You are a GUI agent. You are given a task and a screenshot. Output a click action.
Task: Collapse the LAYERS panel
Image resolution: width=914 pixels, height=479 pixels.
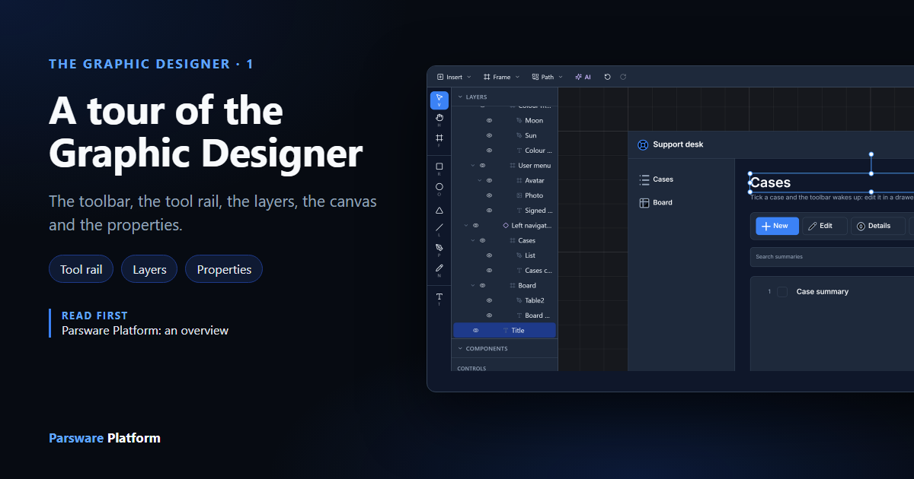pyautogui.click(x=460, y=97)
